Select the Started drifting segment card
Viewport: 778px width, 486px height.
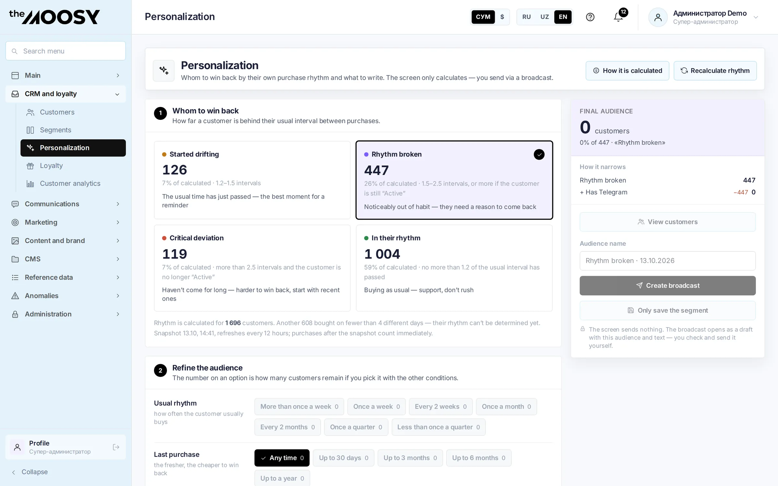click(x=252, y=180)
